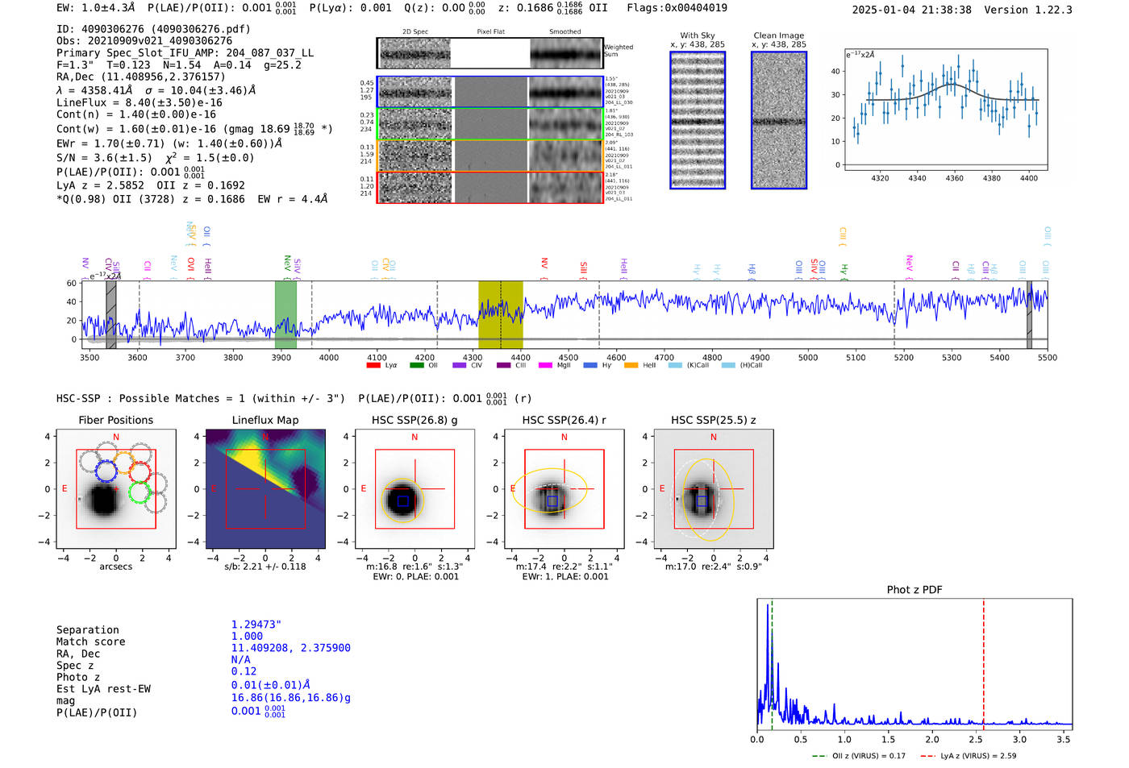1129x768 pixels.
Task: Open the Lineflux Map image
Action: coord(265,489)
